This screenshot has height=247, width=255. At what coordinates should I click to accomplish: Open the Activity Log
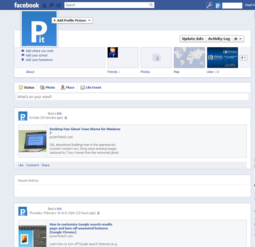click(219, 39)
